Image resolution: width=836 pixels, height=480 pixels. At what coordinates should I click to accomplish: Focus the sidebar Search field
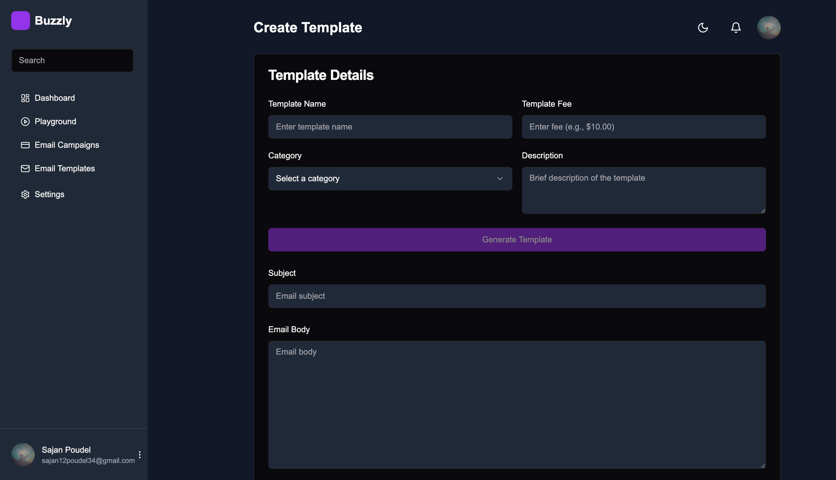click(72, 60)
